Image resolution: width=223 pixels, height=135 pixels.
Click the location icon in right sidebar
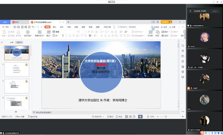tap(183, 72)
